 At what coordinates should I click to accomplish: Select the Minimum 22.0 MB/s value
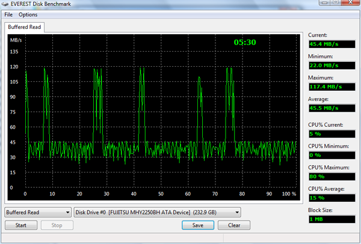tap(332, 66)
